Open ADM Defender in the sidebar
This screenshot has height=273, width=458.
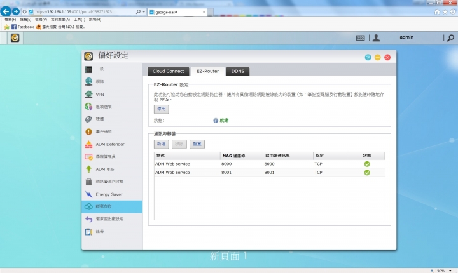click(112, 144)
